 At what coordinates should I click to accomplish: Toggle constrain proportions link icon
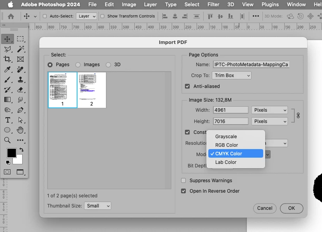pos(298,116)
